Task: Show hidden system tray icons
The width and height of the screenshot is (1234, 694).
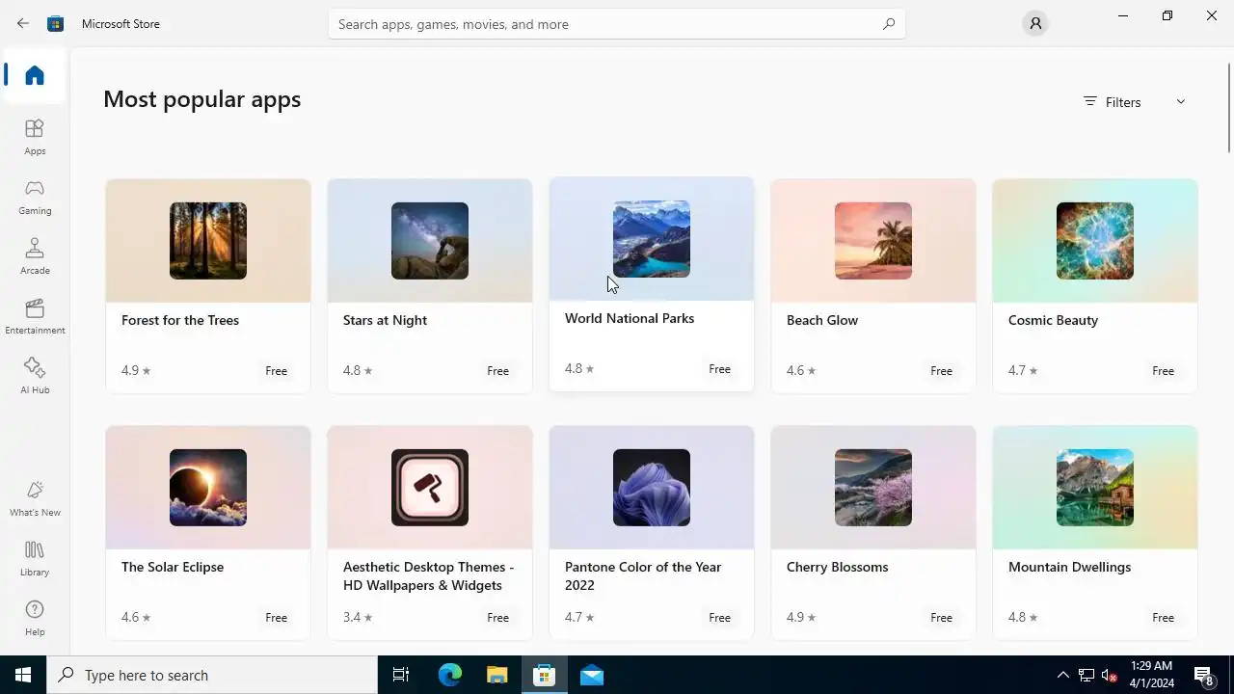Action: 1063,675
